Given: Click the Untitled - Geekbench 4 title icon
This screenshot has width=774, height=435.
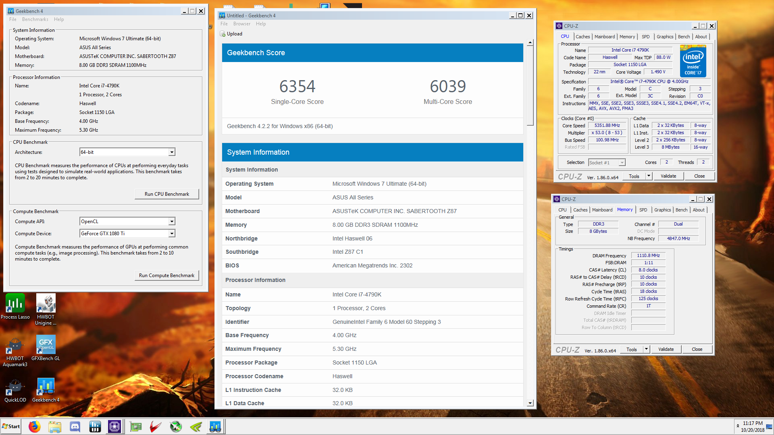Looking at the screenshot, I should point(222,15).
